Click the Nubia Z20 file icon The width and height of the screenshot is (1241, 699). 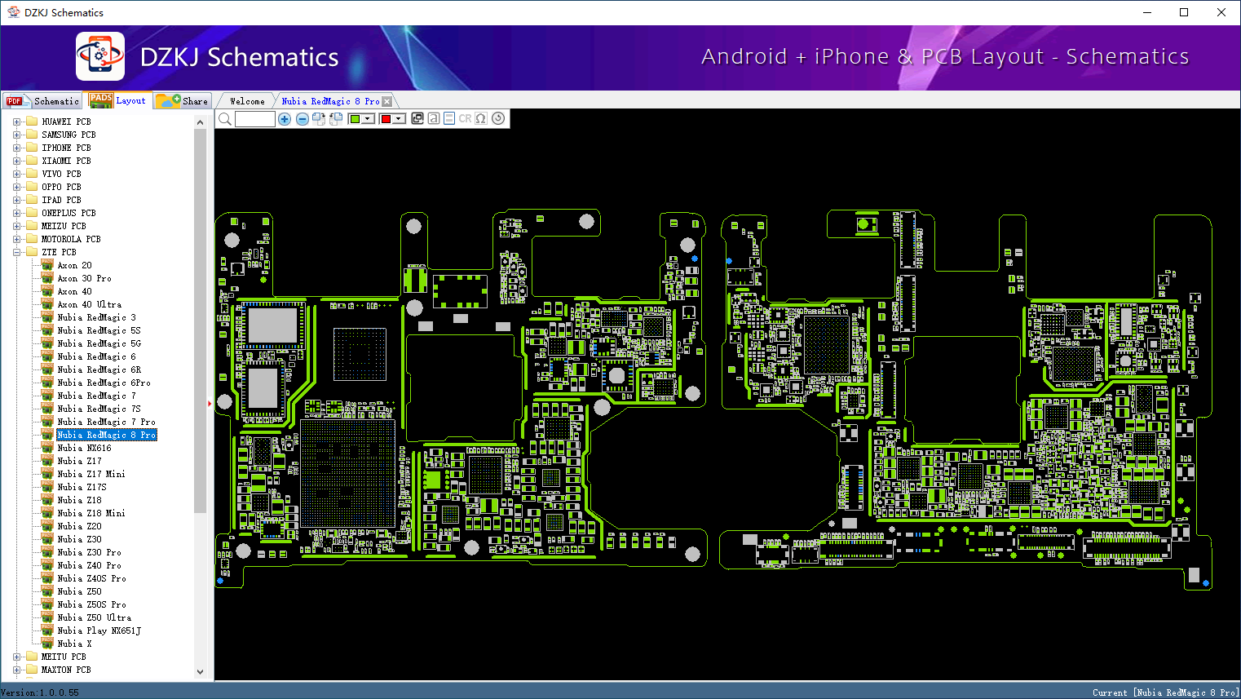tap(47, 526)
